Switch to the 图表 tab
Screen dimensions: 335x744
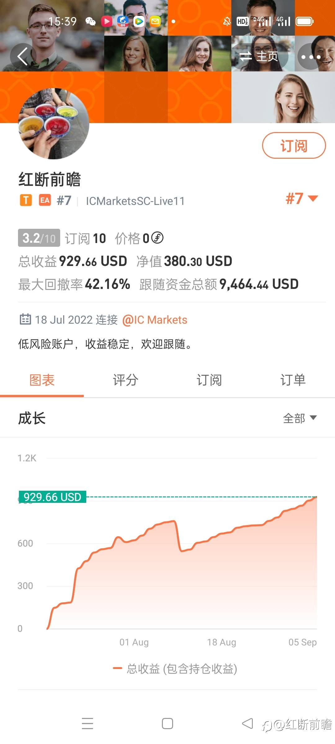42,380
